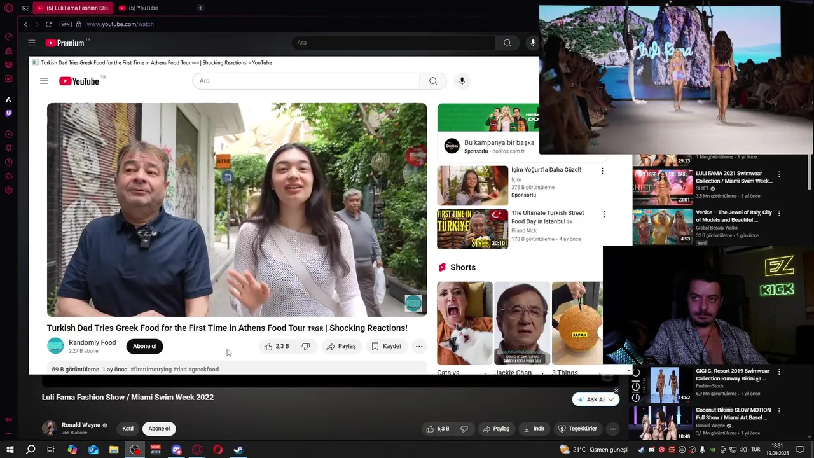This screenshot has height=458, width=814.
Task: Click the YouTube Premium logo
Action: (x=67, y=43)
